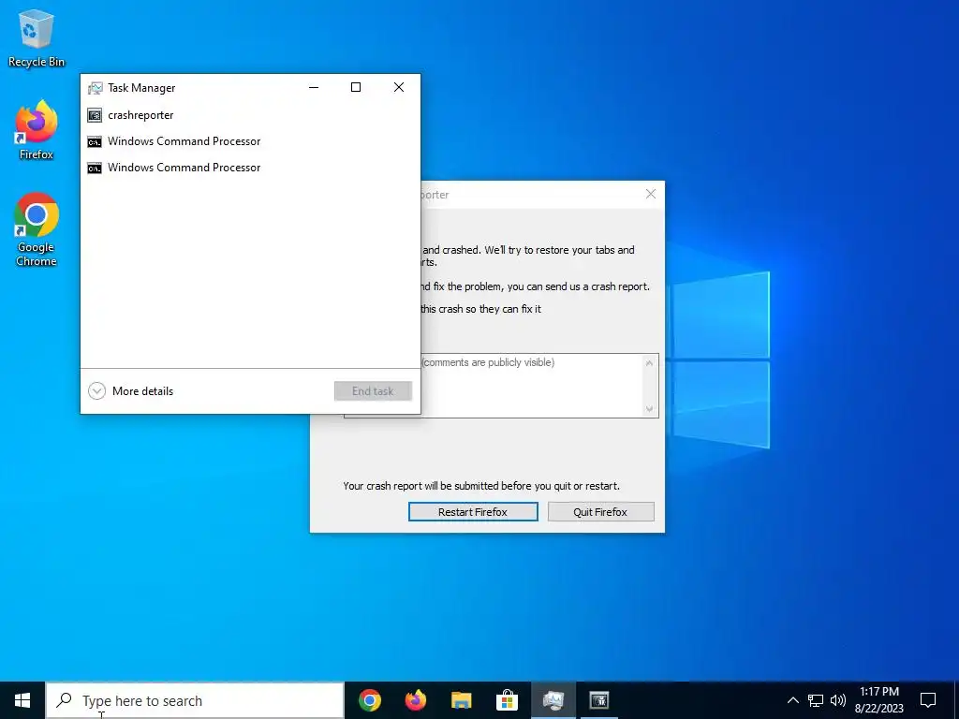Click the crash comments text box
Viewport: 959px width, 719px height.
[x=531, y=386]
